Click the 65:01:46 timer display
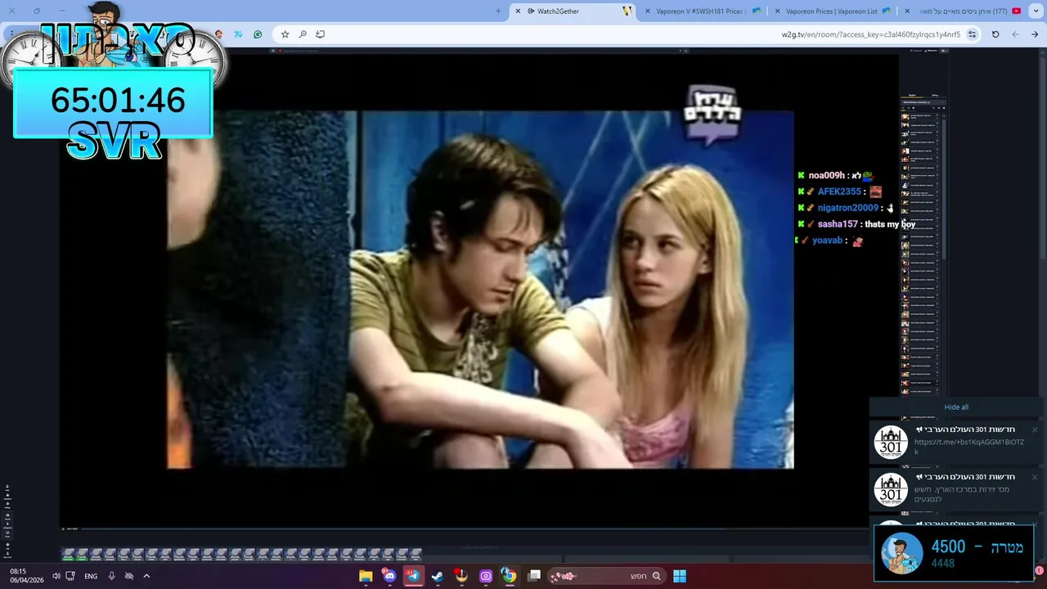 coord(118,101)
